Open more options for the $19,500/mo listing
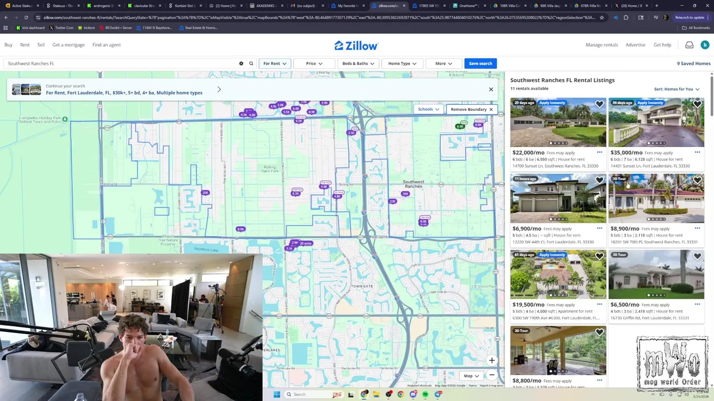This screenshot has height=401, width=714. [600, 304]
